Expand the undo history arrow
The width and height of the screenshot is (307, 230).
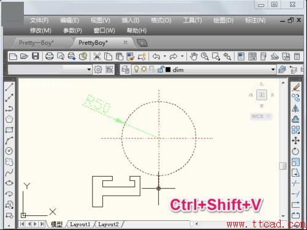pos(165,56)
